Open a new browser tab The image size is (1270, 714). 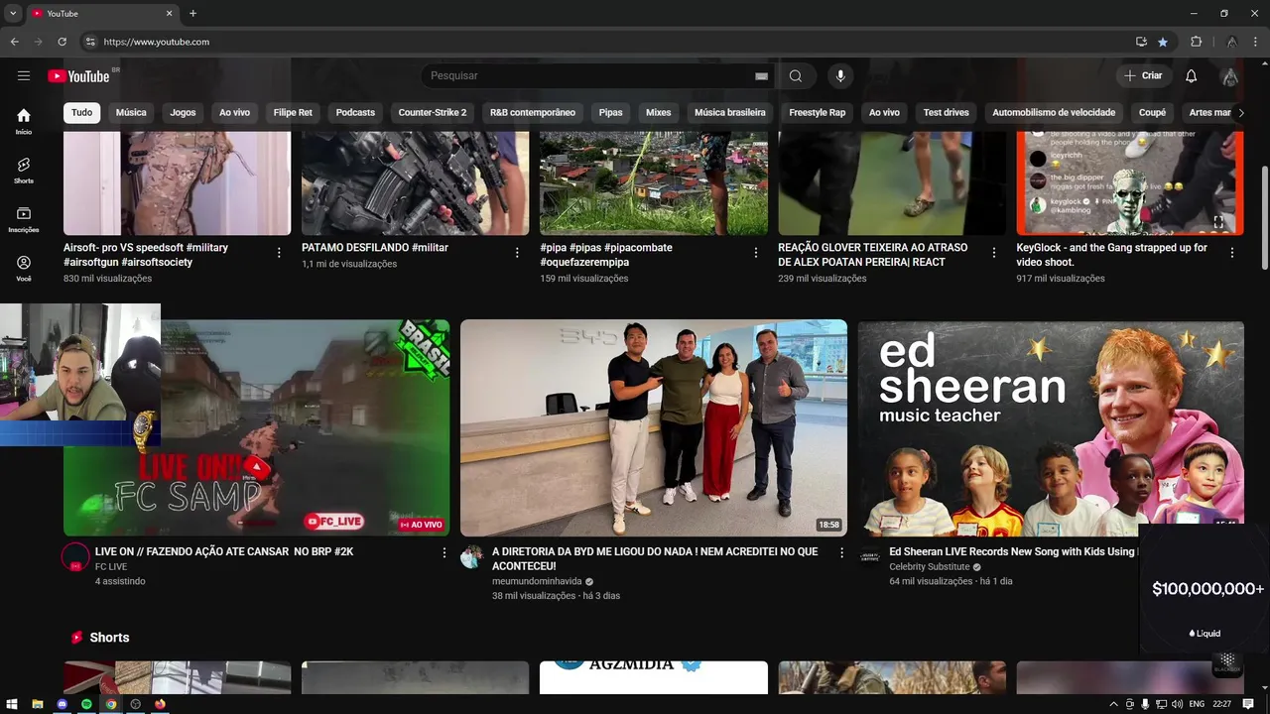[192, 14]
